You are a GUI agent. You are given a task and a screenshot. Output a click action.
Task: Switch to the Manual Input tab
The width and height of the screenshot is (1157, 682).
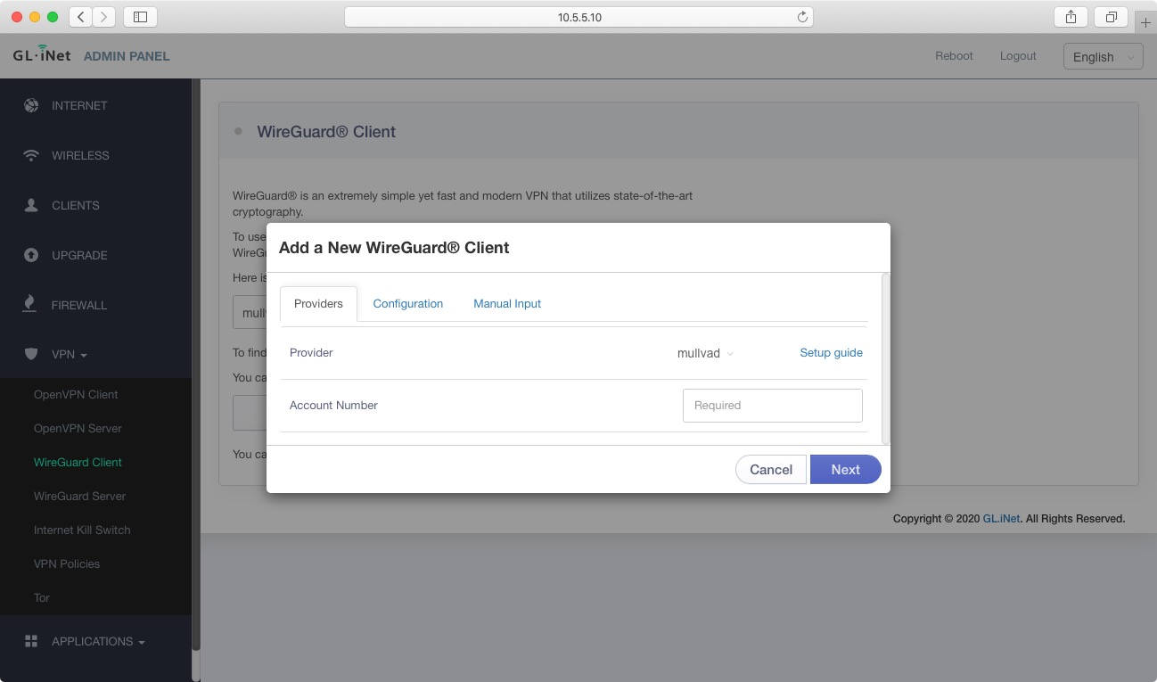(507, 304)
